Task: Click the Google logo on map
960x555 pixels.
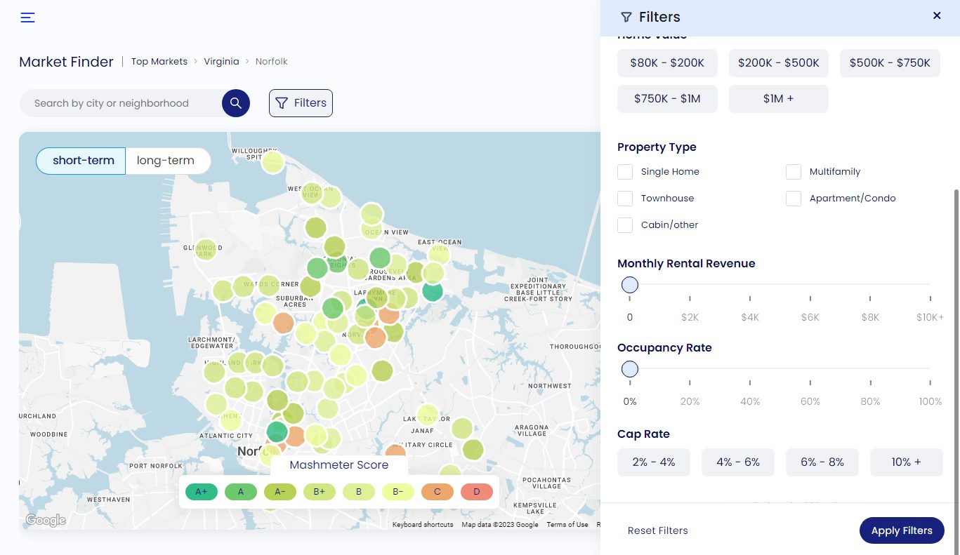Action: [x=46, y=520]
